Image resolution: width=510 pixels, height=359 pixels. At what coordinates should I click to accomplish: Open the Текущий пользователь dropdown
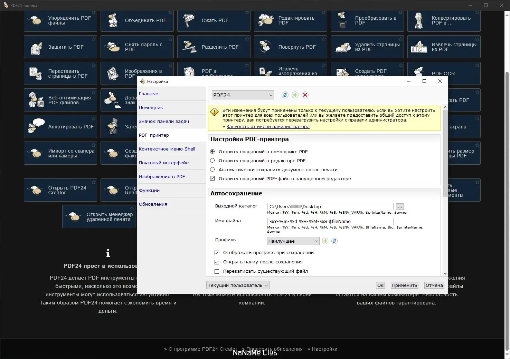click(x=238, y=285)
